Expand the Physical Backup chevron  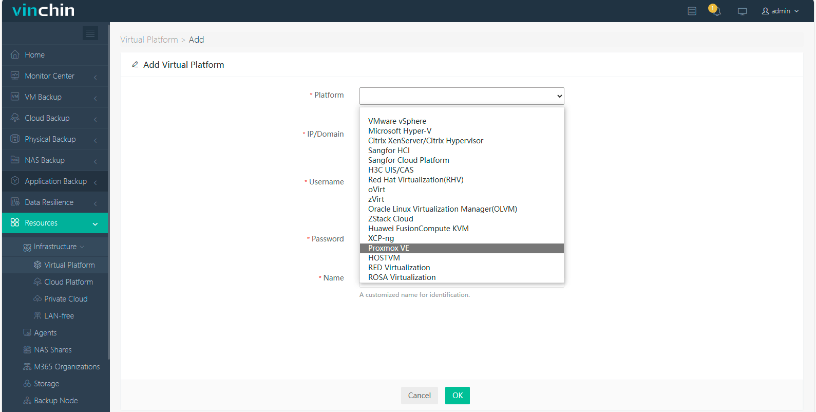(x=96, y=140)
